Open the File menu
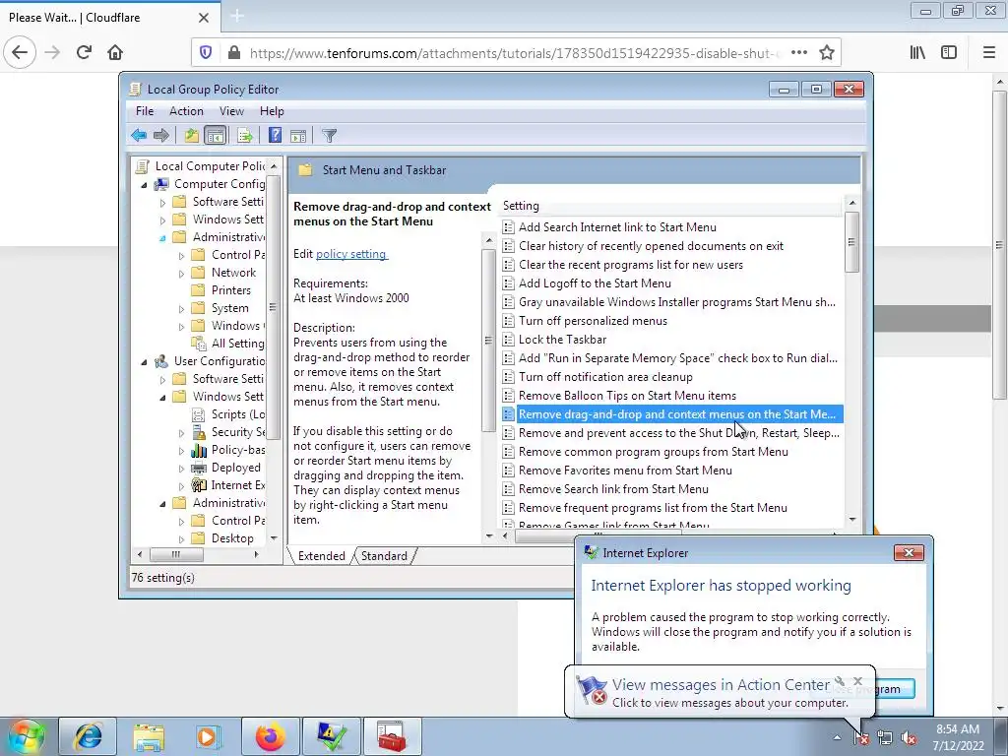The height and width of the screenshot is (756, 1008). click(145, 111)
